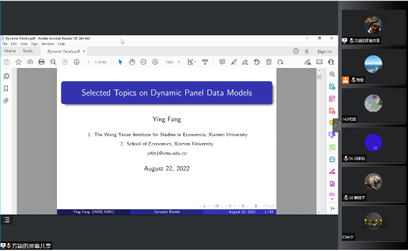
Task: Go to previous page with up arrow icon
Action: coord(65,62)
